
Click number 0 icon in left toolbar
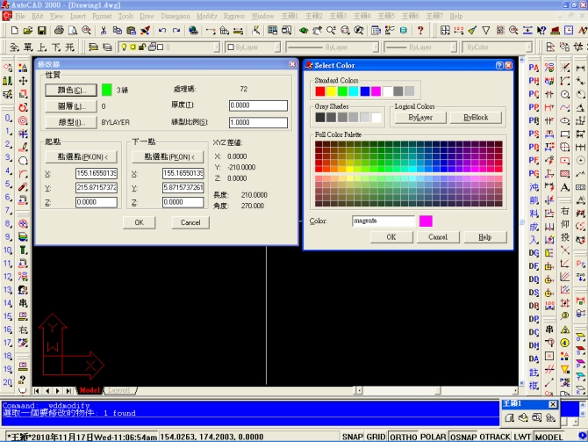click(8, 118)
